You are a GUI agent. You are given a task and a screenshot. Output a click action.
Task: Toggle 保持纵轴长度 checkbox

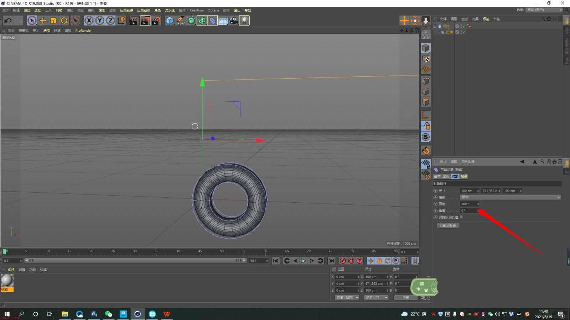[462, 217]
